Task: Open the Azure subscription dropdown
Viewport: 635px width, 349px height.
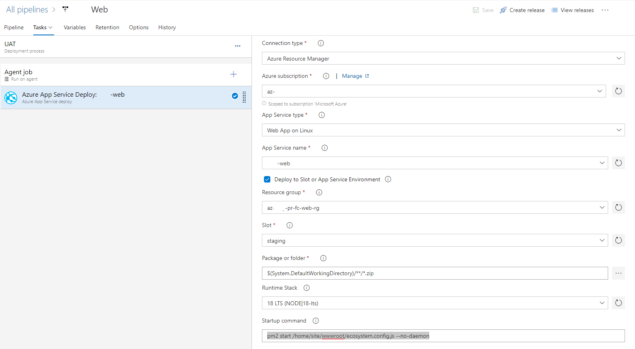Action: point(434,91)
